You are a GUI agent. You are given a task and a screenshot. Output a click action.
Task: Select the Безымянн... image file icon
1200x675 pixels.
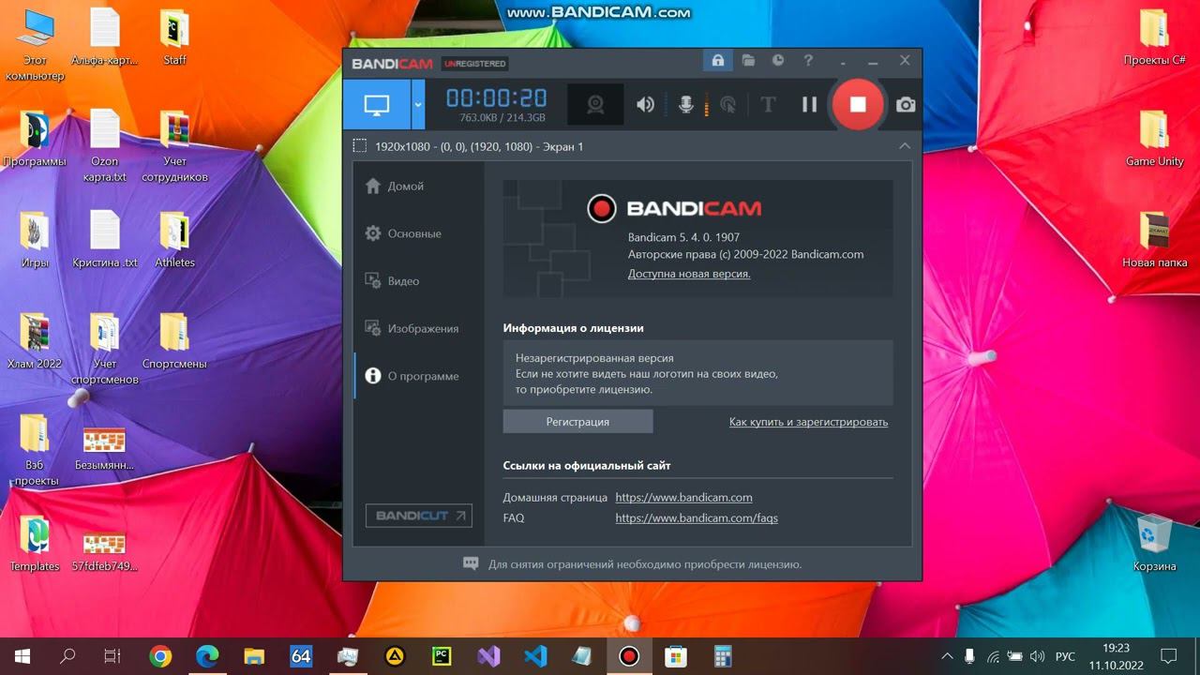(x=105, y=448)
